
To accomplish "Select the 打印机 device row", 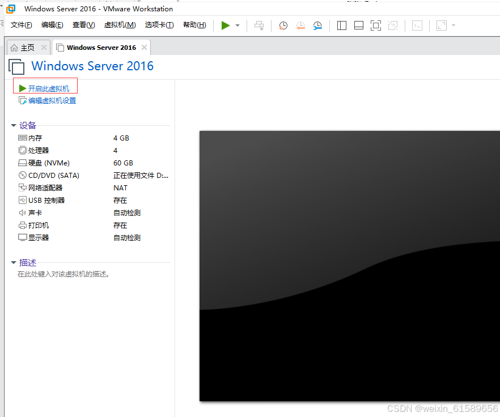I will pyautogui.click(x=94, y=225).
